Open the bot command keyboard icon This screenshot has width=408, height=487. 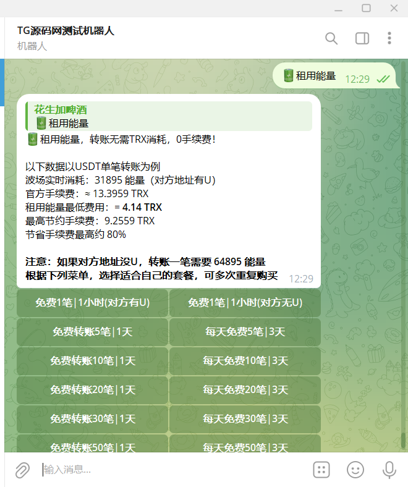coord(321,470)
